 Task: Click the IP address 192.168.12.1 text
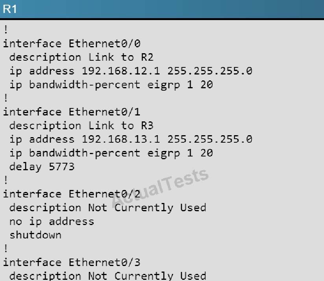pos(121,71)
